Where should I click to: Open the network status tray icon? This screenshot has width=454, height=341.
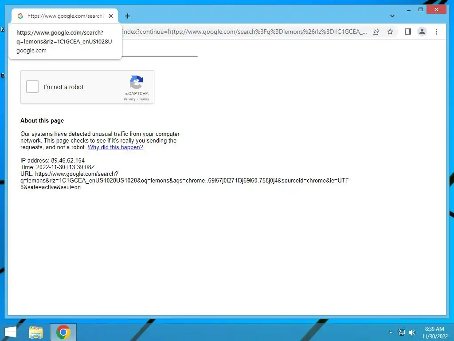tap(402, 332)
